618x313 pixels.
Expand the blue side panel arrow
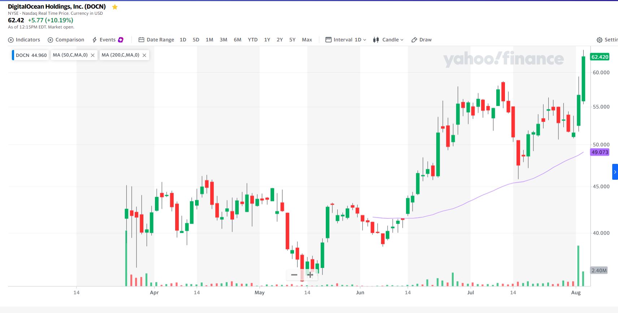(x=615, y=172)
